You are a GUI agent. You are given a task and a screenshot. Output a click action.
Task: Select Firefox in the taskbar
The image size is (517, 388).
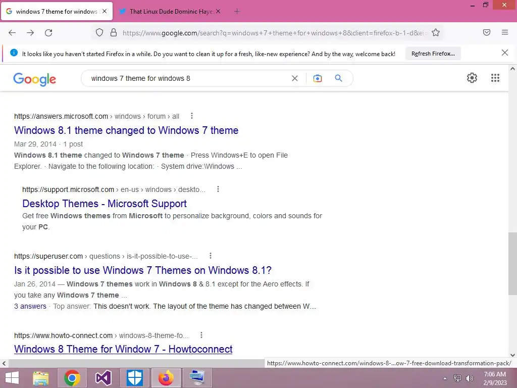(x=166, y=378)
